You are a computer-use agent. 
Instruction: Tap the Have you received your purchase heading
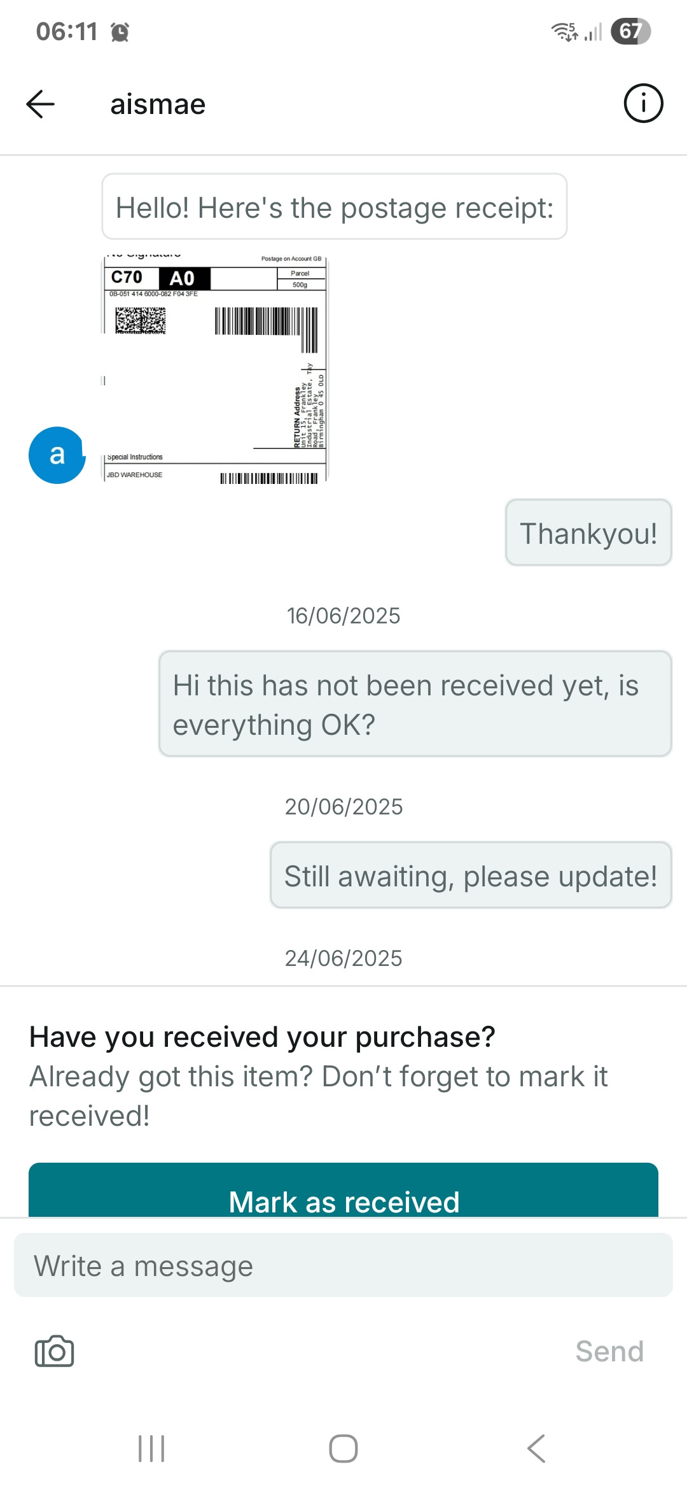pos(262,1037)
